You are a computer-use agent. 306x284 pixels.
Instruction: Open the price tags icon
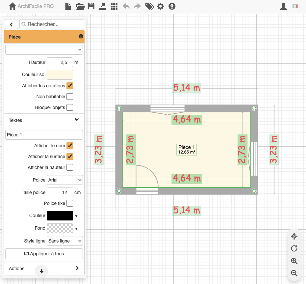coord(149,6)
